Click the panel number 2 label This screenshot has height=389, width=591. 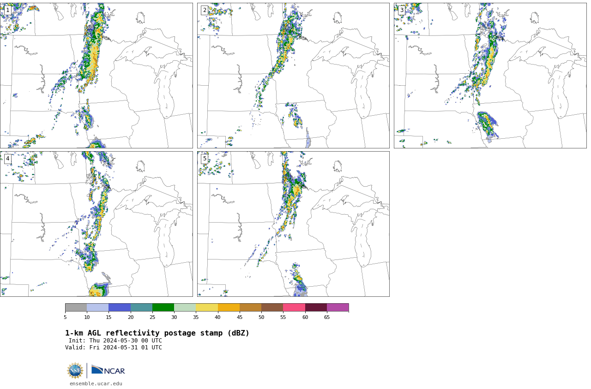click(205, 10)
